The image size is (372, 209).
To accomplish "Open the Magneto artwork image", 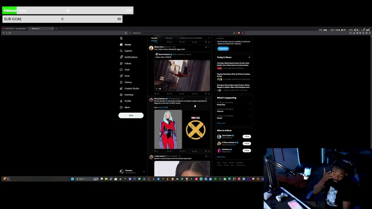I will click(168, 129).
